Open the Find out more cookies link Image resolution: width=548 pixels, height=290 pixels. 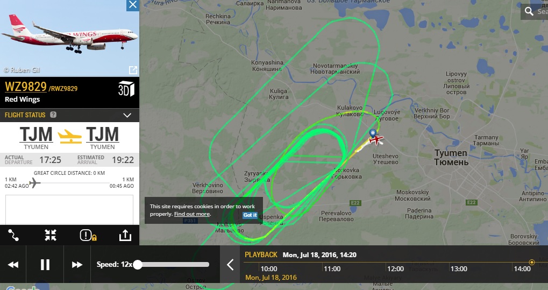tap(192, 214)
